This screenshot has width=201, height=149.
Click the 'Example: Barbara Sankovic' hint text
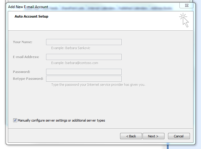point(71,48)
